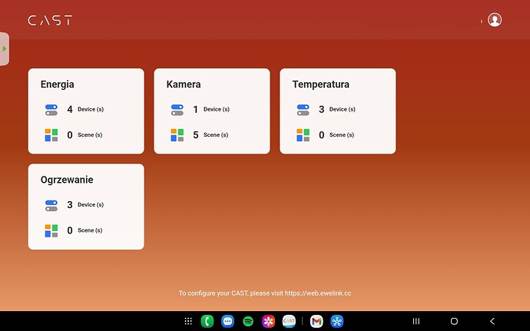Screen dimensions: 530x331
Task: Click the Energia card title
Action: 57,84
